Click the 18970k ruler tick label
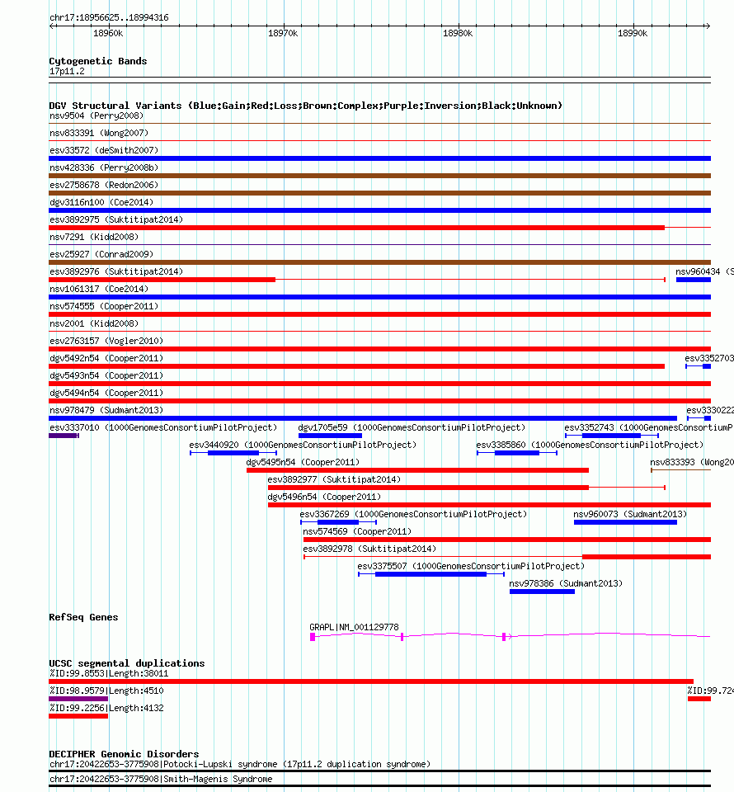 pyautogui.click(x=283, y=33)
